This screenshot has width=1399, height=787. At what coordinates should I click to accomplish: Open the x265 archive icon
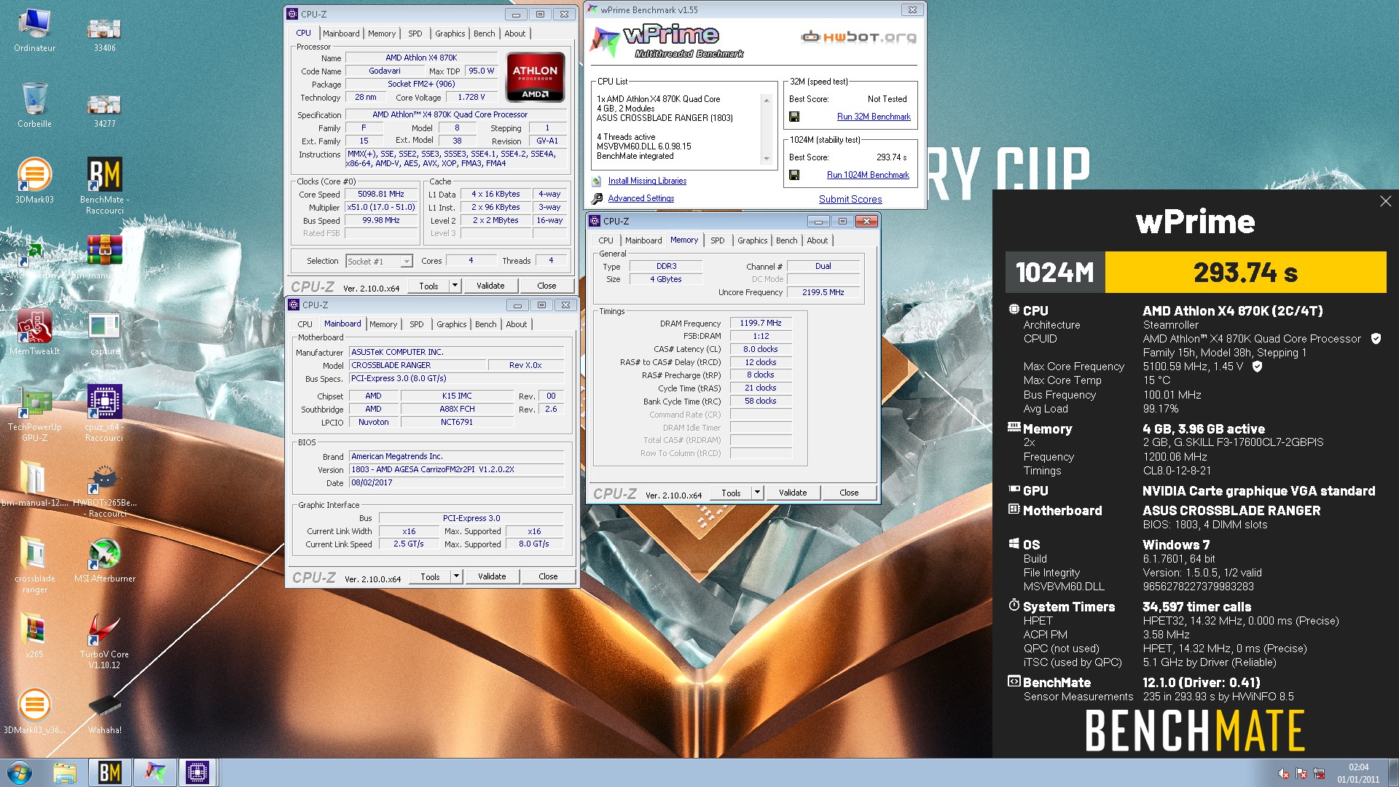(34, 636)
